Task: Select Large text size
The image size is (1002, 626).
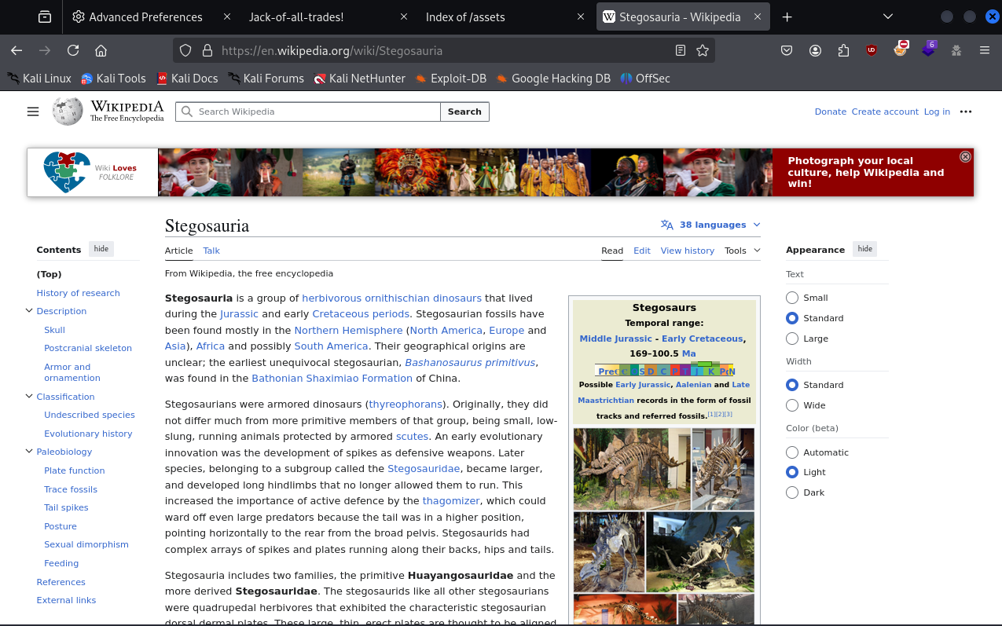Action: pos(792,339)
